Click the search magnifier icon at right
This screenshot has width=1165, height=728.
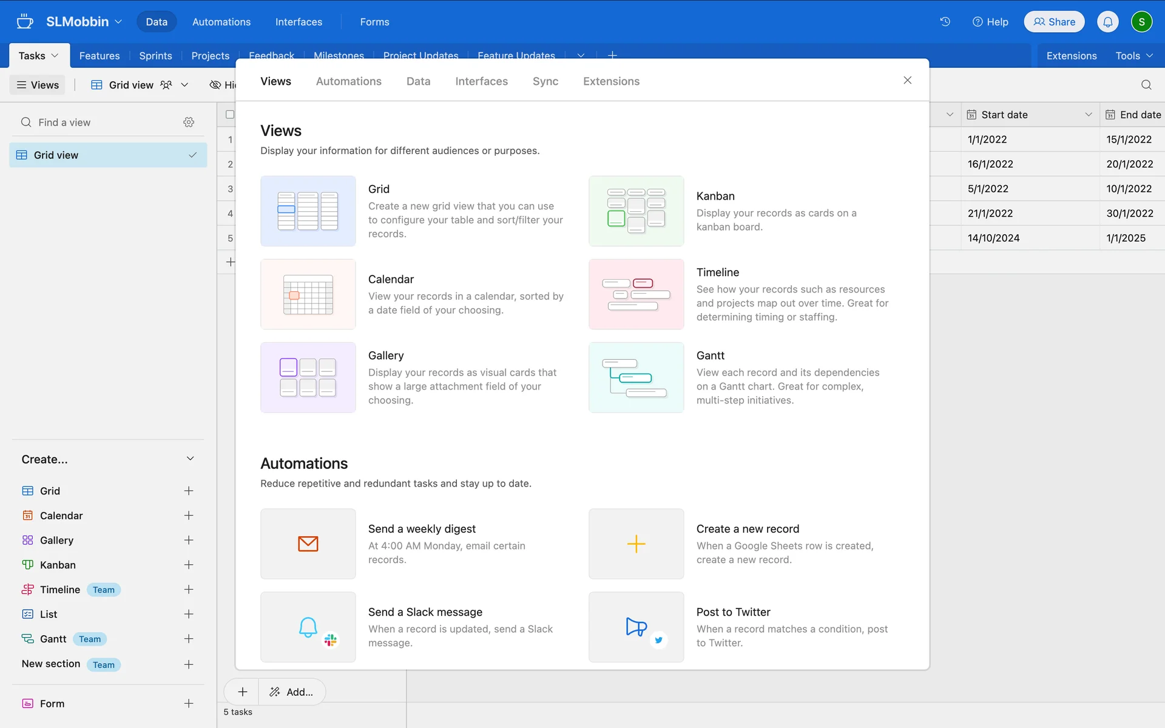tap(1146, 85)
